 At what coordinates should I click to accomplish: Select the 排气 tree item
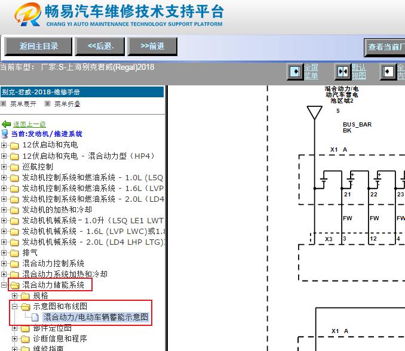coord(30,253)
